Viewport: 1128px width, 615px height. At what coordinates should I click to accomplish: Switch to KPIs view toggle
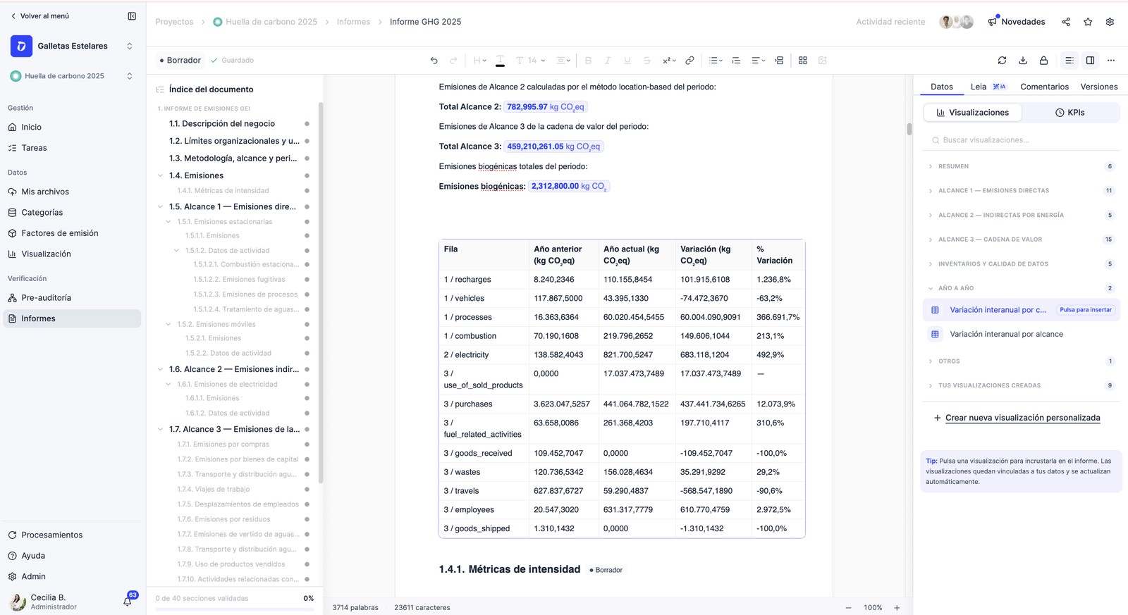(x=1069, y=113)
